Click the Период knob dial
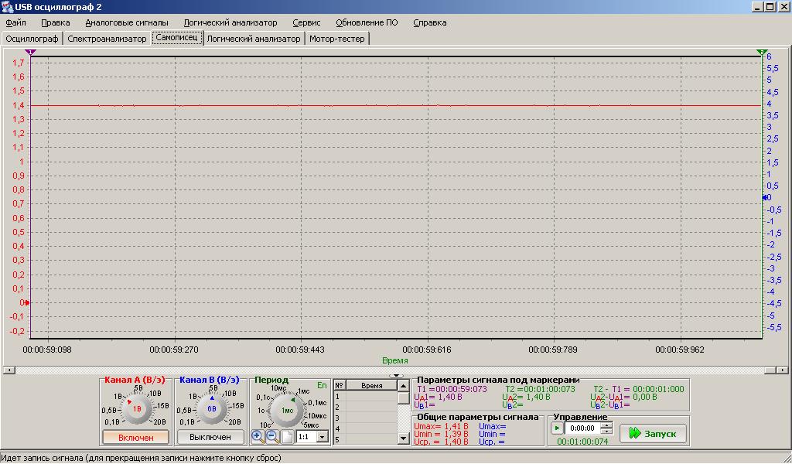This screenshot has width=792, height=464. (286, 409)
